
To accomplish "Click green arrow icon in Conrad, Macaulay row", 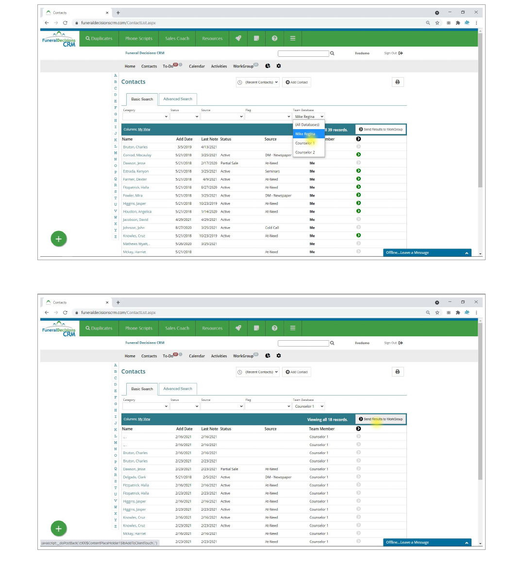I will 358,155.
